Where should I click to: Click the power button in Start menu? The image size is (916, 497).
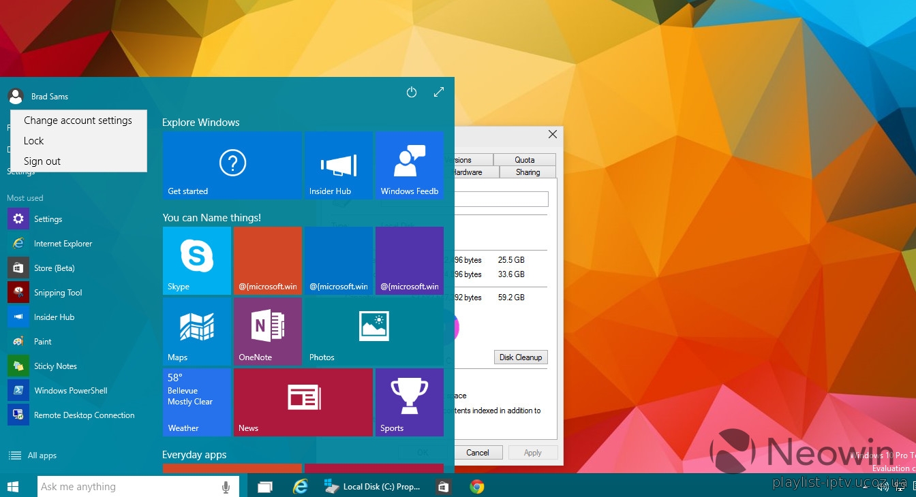click(x=412, y=92)
